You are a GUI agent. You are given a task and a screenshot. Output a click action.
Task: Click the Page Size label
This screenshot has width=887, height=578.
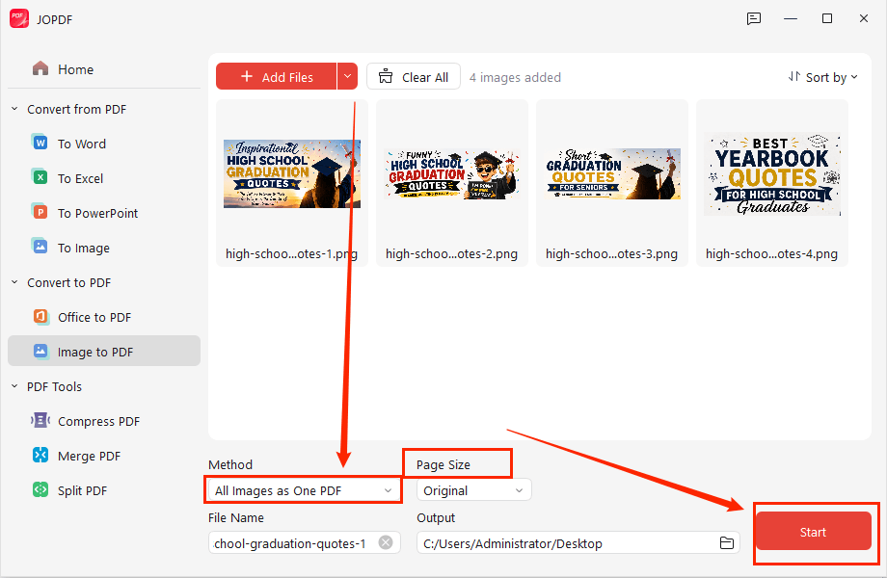point(443,464)
